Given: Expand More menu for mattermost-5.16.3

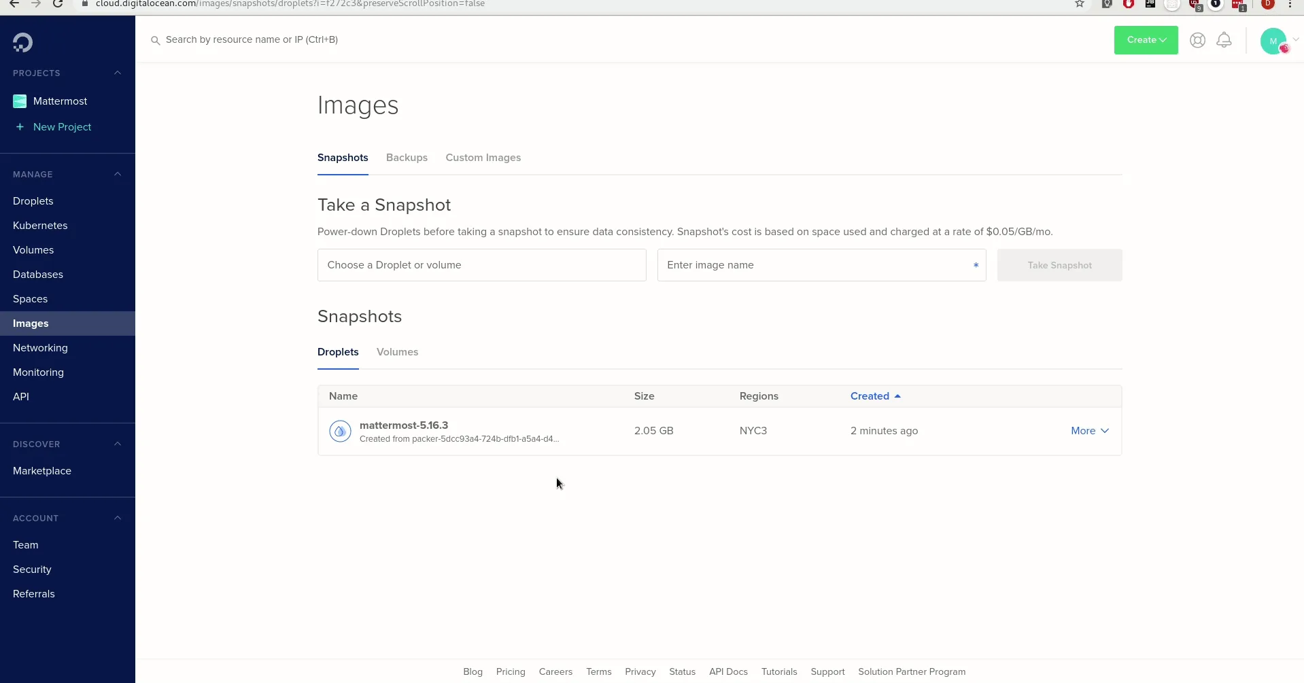Looking at the screenshot, I should click(x=1090, y=431).
